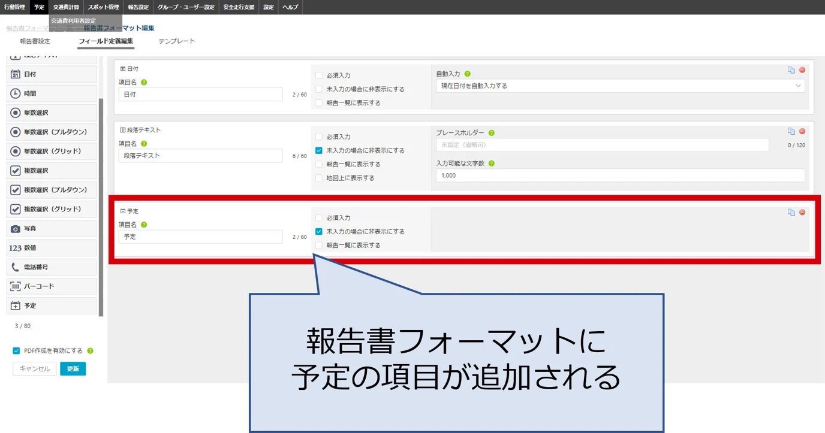
Task: Delete the 日付 field with red icon
Action: (802, 70)
